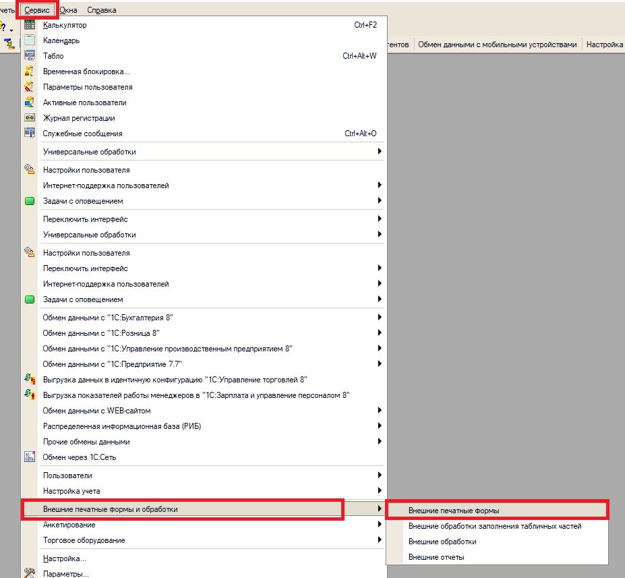Open the Калькулятор calculator icon

[x=30, y=25]
